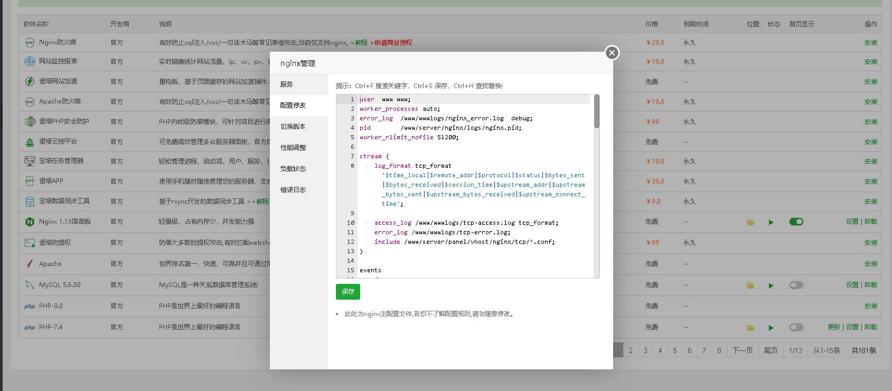The height and width of the screenshot is (391, 892).
Task: Click the 下一页 pagination button
Action: pyautogui.click(x=743, y=350)
